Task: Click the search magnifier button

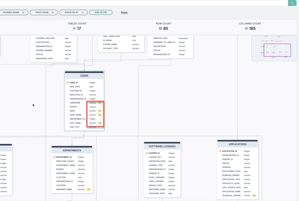Action: (292, 3)
